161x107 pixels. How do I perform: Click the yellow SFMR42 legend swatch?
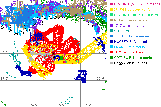pos(111,10)
